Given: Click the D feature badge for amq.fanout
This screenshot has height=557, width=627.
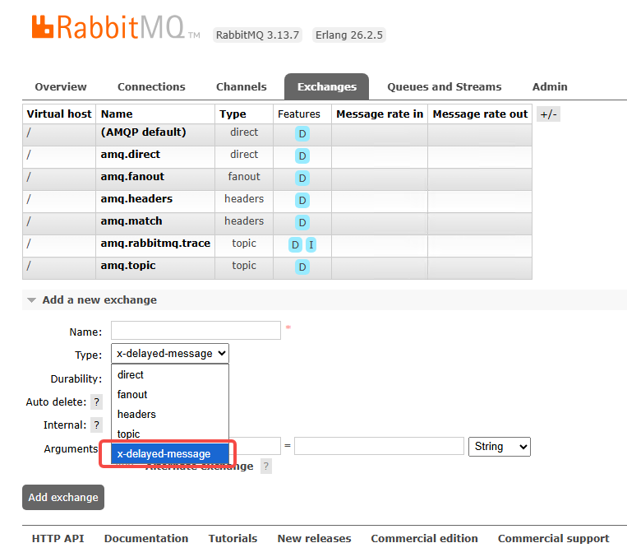Looking at the screenshot, I should (x=302, y=179).
